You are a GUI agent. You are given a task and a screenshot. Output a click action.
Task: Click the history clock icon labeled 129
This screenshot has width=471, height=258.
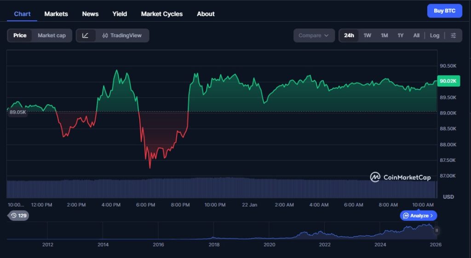click(19, 216)
